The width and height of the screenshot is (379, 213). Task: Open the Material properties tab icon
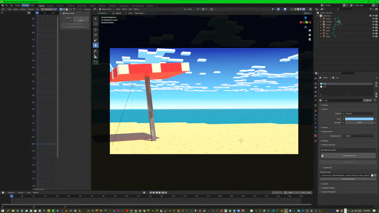[x=315, y=136]
